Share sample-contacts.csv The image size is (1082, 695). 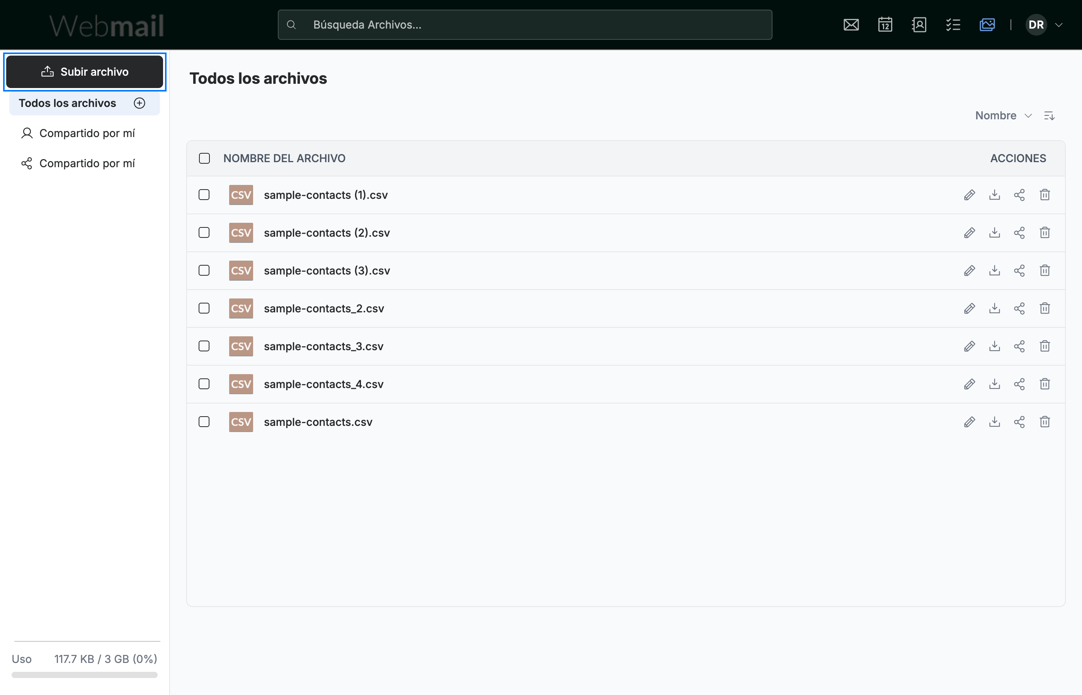[x=1019, y=422]
